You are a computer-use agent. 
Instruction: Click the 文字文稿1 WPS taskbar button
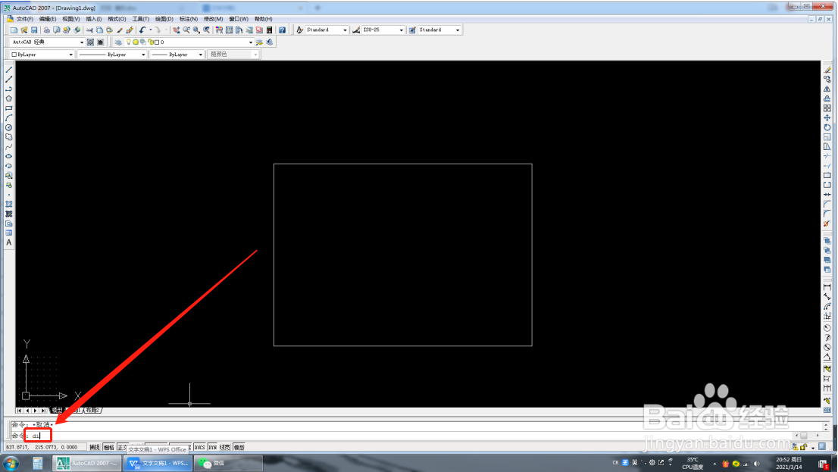coord(158,463)
